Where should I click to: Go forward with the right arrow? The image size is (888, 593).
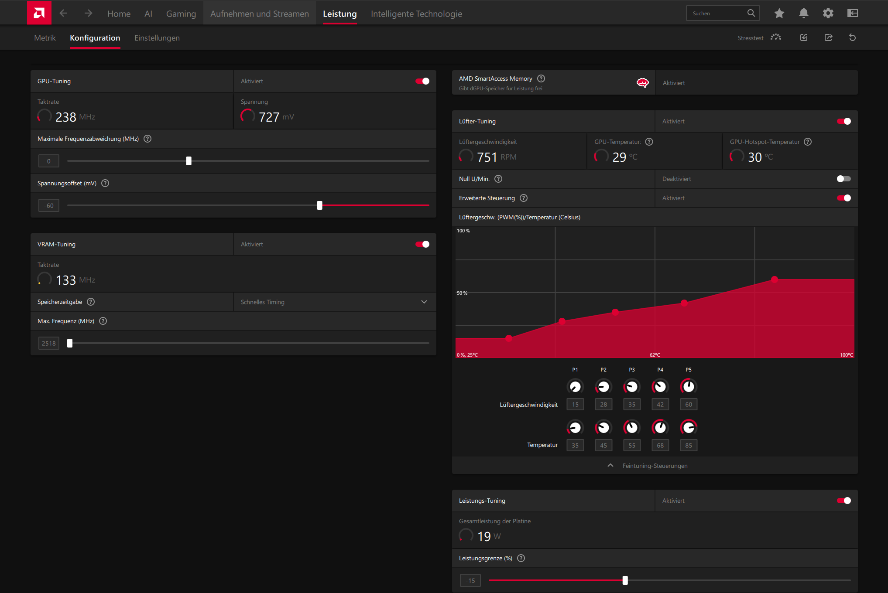pyautogui.click(x=88, y=14)
